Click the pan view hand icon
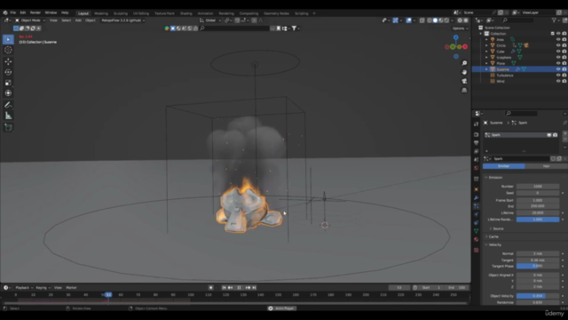The image size is (568, 320). 464,72
